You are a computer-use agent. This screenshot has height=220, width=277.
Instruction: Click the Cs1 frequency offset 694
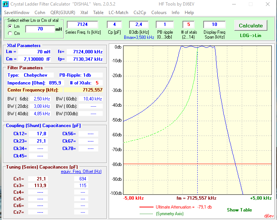81,179
